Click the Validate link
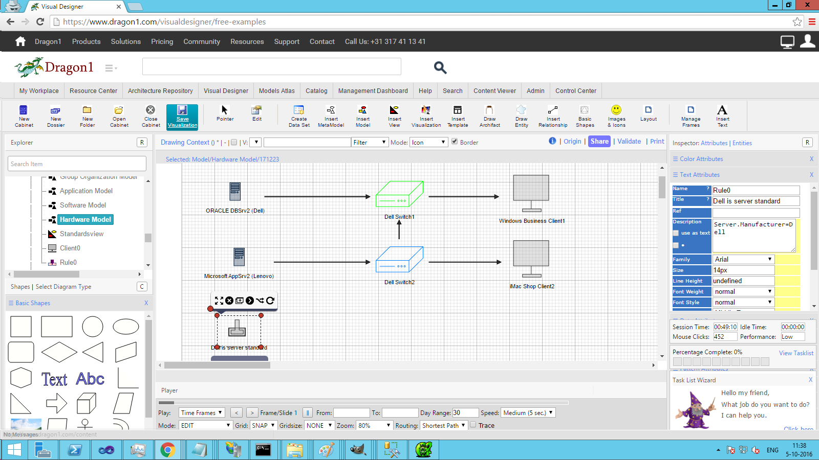This screenshot has height=460, width=819. click(x=629, y=141)
